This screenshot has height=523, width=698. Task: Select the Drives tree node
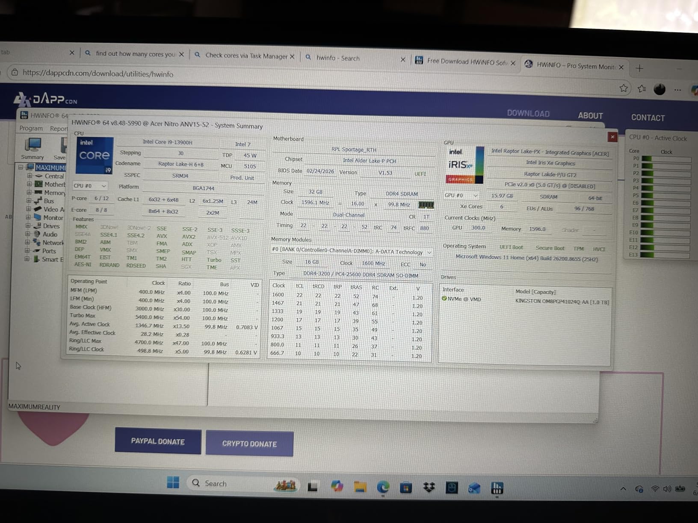47,226
